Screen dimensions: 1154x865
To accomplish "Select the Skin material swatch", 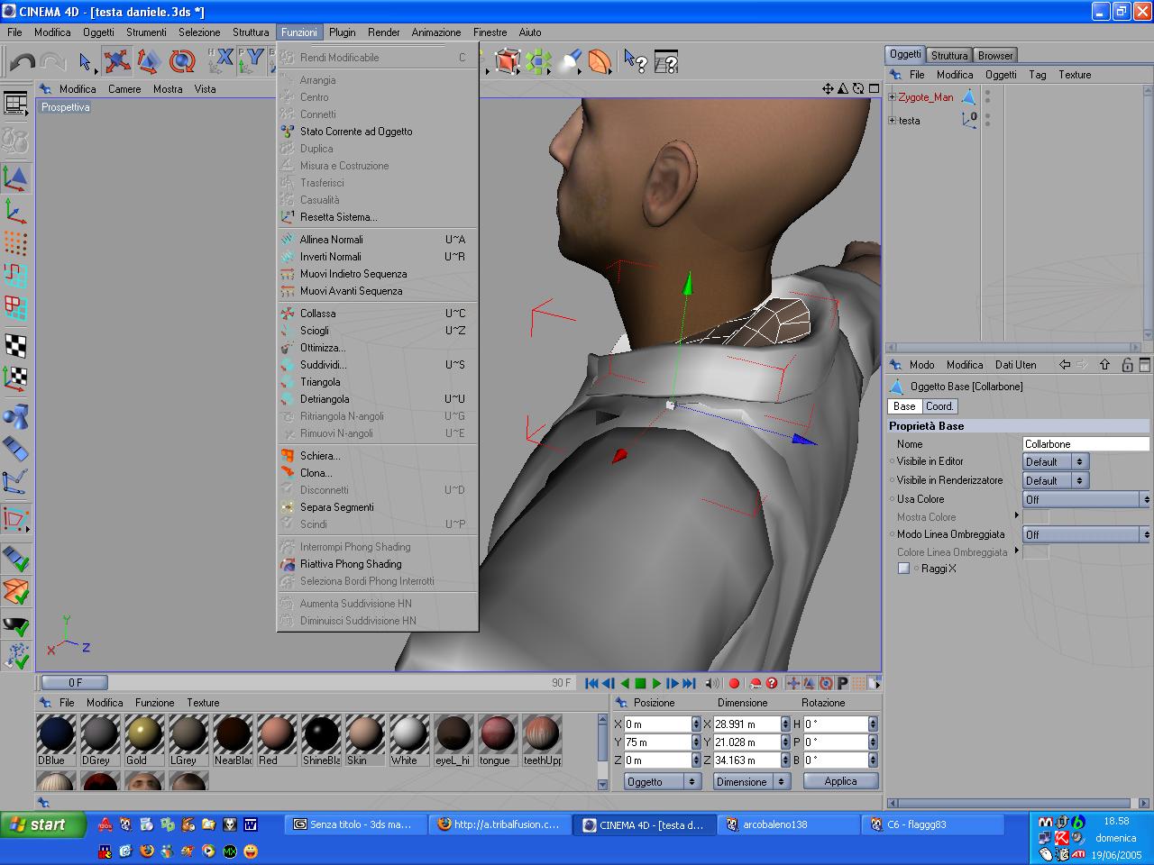I will 365,740.
